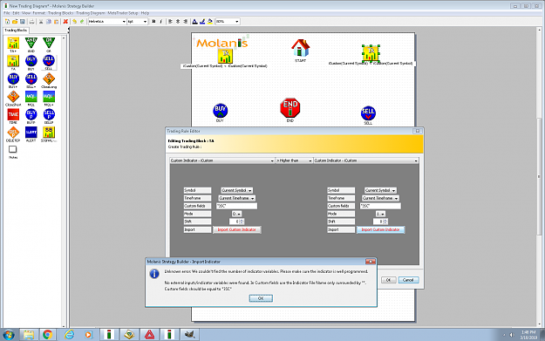Select the CloseLong block in palette
The height and width of the screenshot is (341, 545).
click(49, 78)
